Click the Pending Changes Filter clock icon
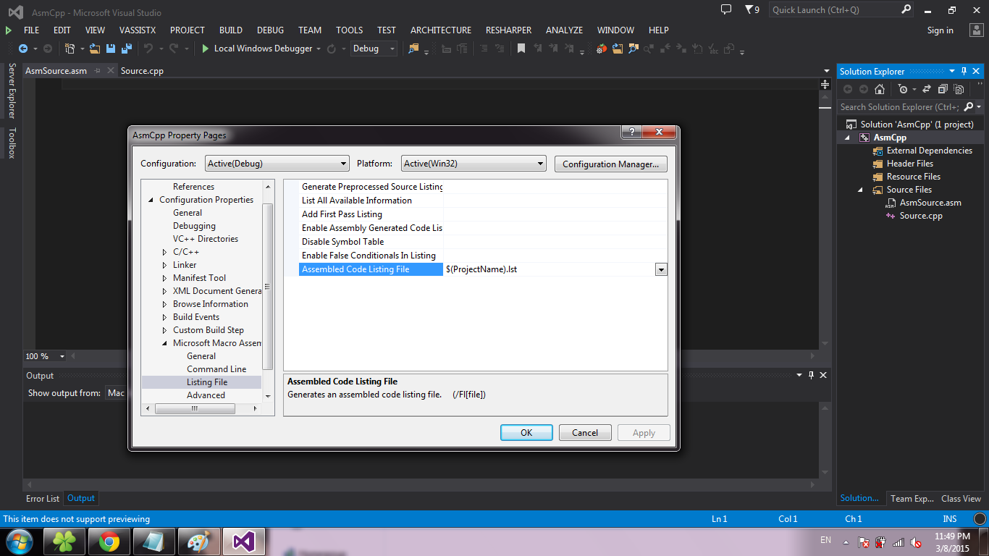Screen dimensions: 989x556 (x=902, y=89)
